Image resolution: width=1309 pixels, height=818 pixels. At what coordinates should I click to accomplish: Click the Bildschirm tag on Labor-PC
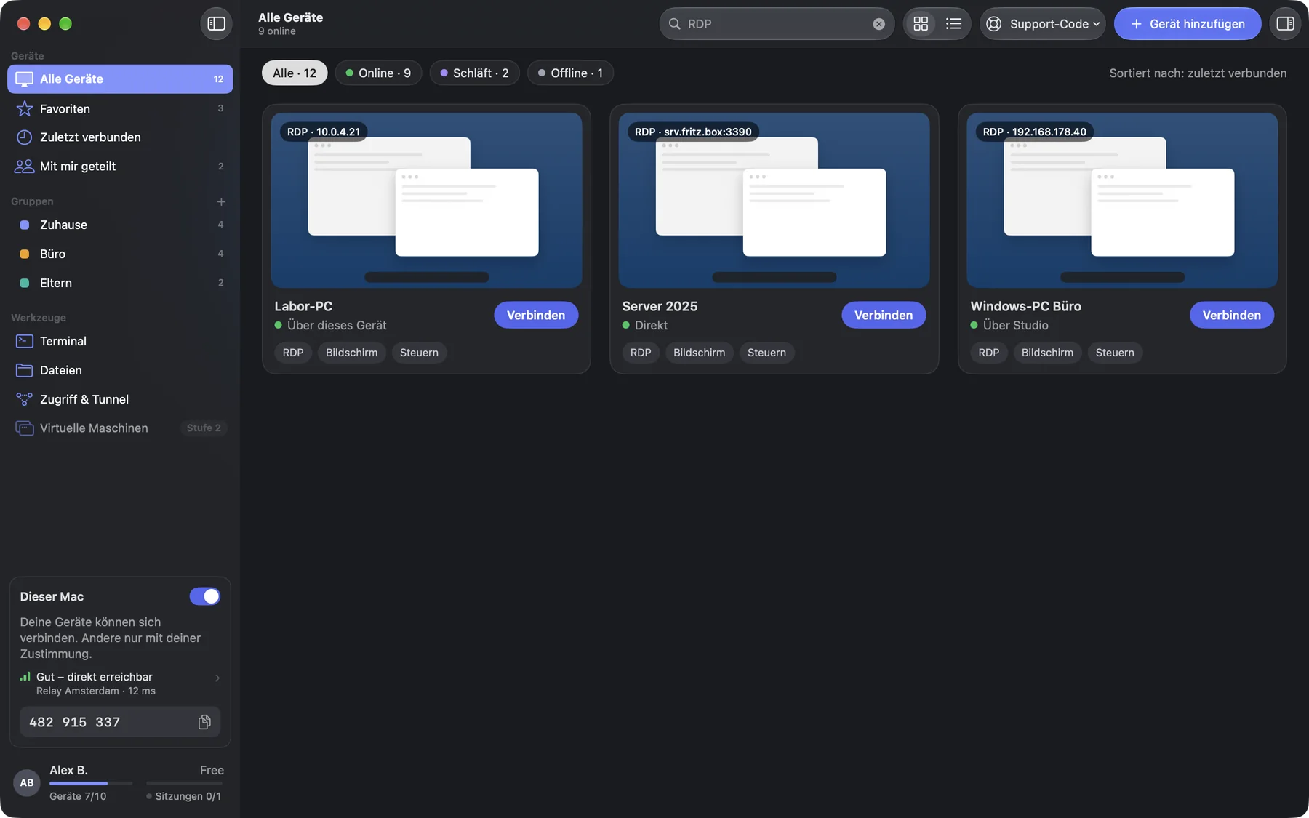(x=351, y=353)
